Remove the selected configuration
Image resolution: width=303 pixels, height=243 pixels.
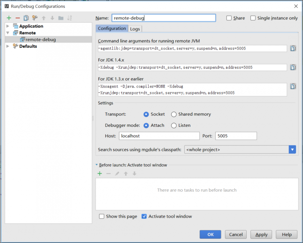click(17, 18)
